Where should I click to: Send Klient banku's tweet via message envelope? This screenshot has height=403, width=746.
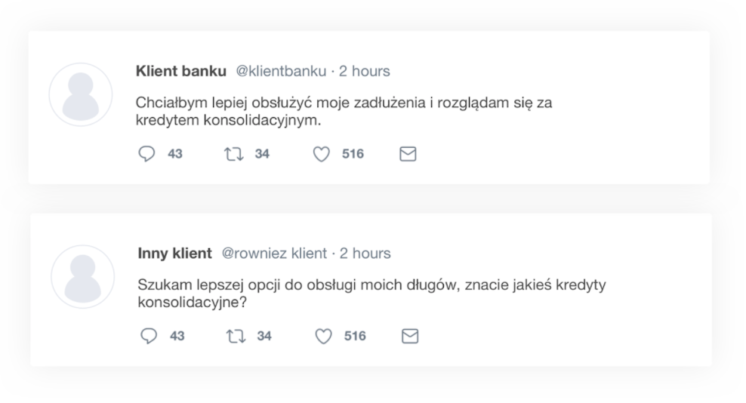(407, 154)
